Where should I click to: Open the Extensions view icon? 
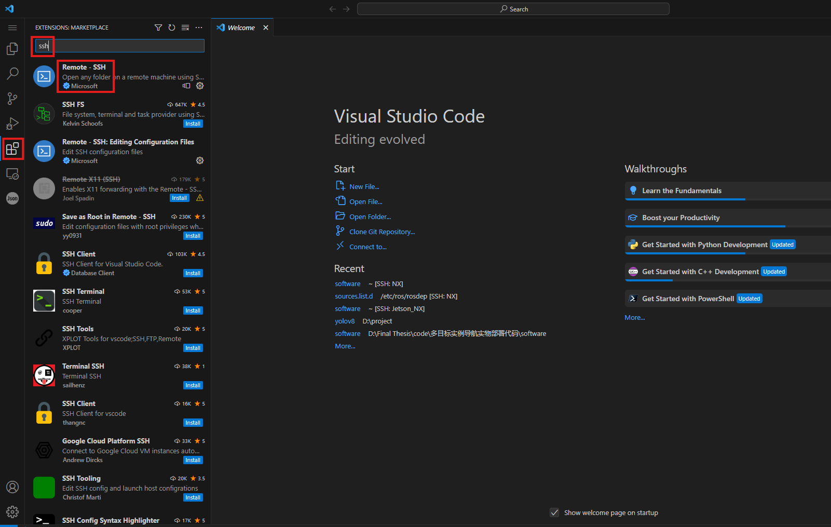[12, 149]
